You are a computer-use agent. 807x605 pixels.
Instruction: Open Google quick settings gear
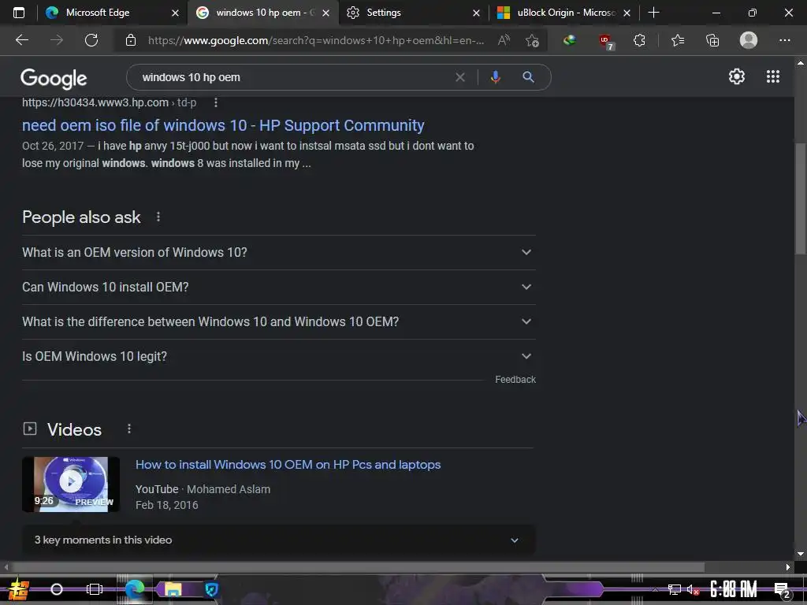click(x=737, y=76)
